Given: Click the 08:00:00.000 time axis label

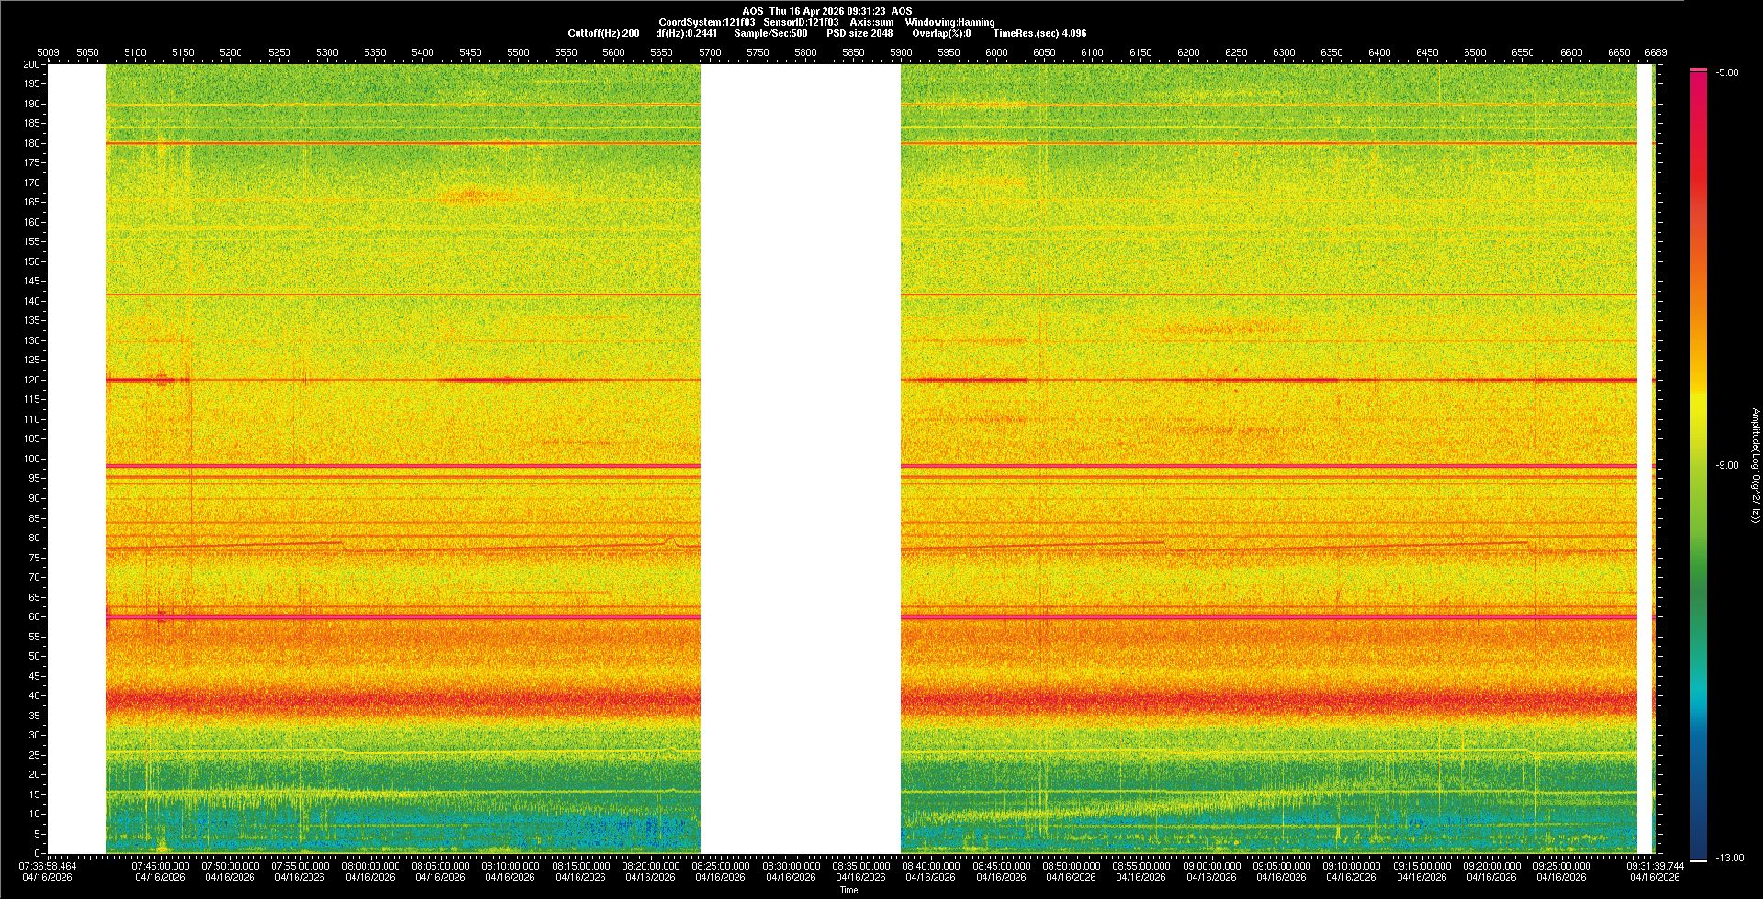Looking at the screenshot, I should (x=370, y=865).
